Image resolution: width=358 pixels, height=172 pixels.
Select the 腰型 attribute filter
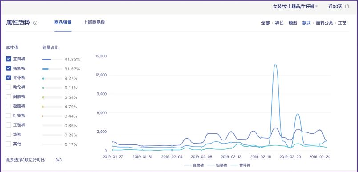tap(293, 23)
